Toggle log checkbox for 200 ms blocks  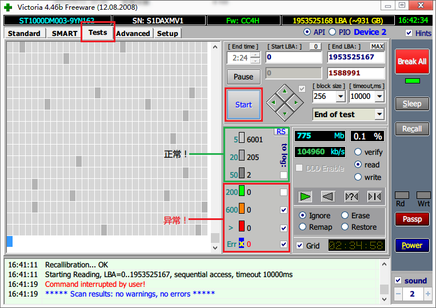pos(283,192)
